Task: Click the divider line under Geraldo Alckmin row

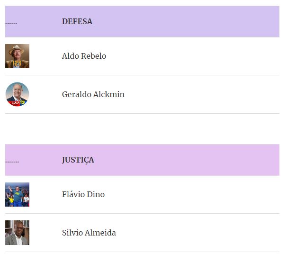Action: 142,114
